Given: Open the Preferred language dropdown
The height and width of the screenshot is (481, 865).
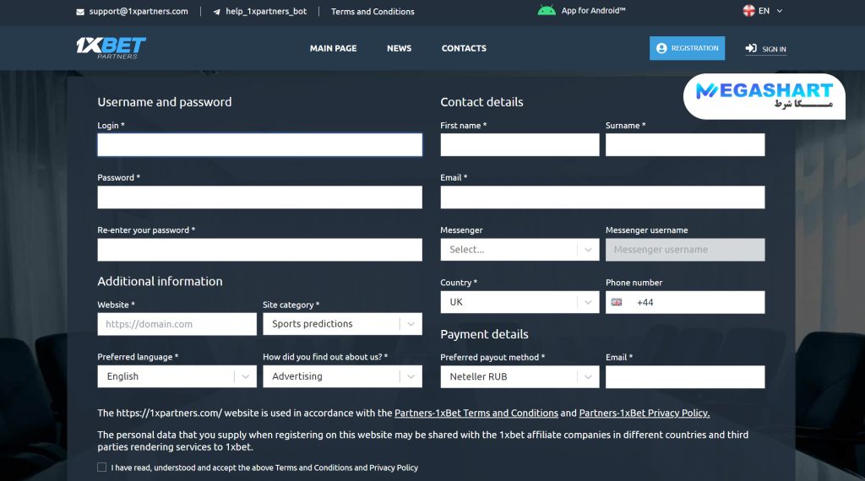Looking at the screenshot, I should (x=177, y=376).
